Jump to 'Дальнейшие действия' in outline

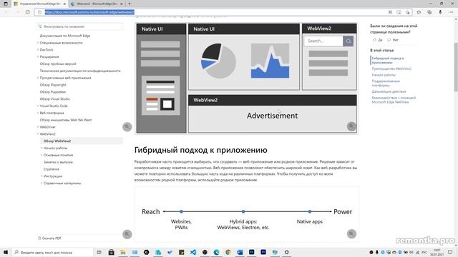pyautogui.click(x=389, y=91)
